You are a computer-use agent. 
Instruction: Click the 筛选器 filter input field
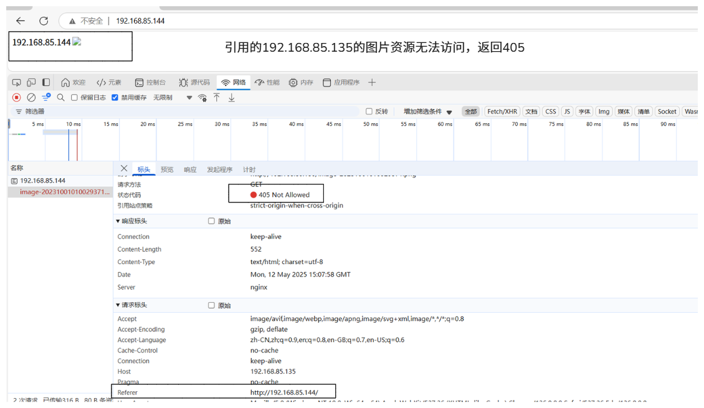pos(186,111)
